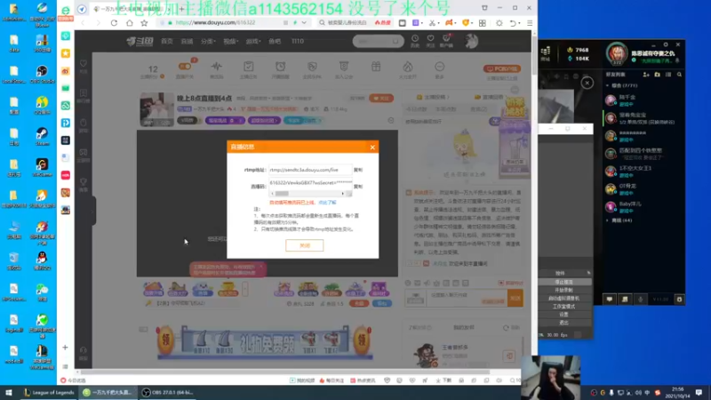The width and height of the screenshot is (711, 400).
Task: Open chat bubble icon at League client bottom
Action: coord(610,300)
